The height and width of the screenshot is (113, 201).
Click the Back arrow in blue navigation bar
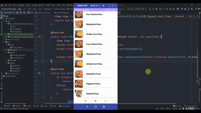point(87,107)
